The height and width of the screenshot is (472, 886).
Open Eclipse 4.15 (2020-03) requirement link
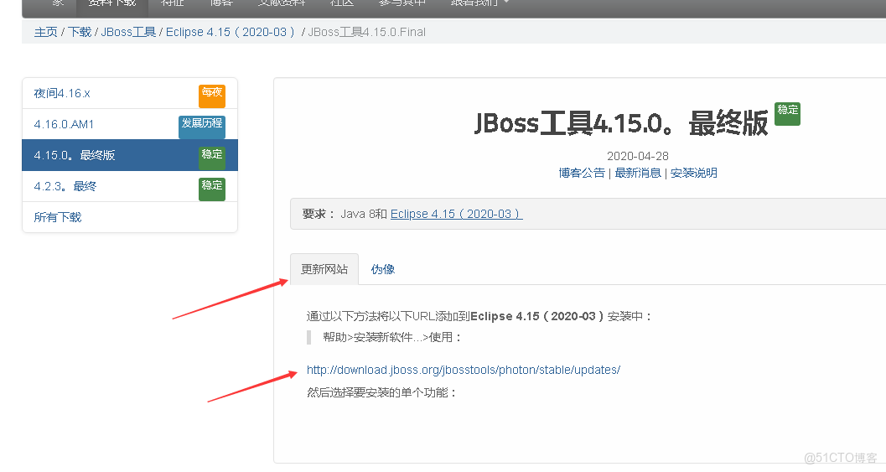click(457, 215)
